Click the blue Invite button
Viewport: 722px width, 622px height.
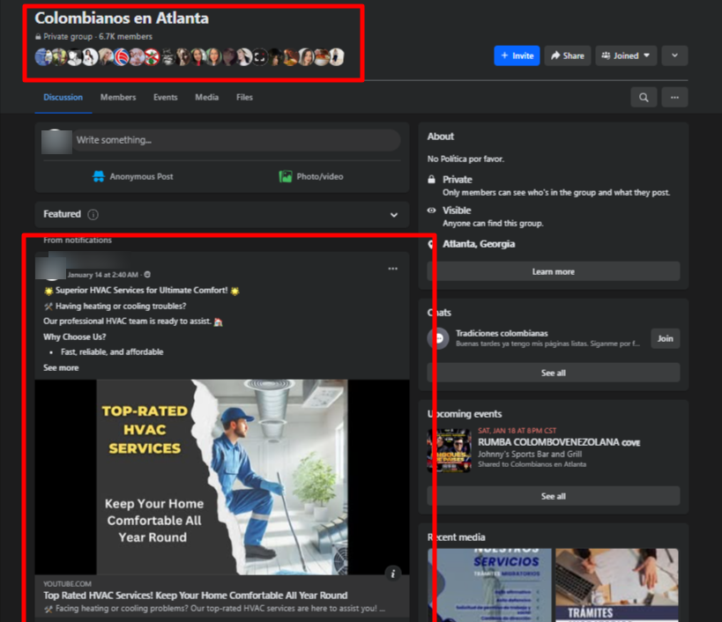517,56
